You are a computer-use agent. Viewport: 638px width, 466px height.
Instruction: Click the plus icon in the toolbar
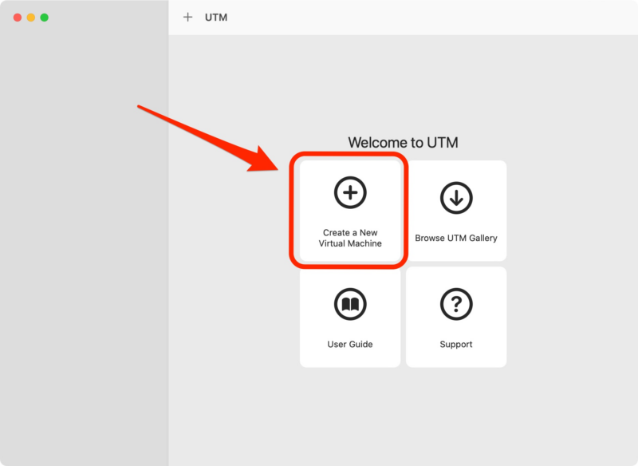pos(187,17)
